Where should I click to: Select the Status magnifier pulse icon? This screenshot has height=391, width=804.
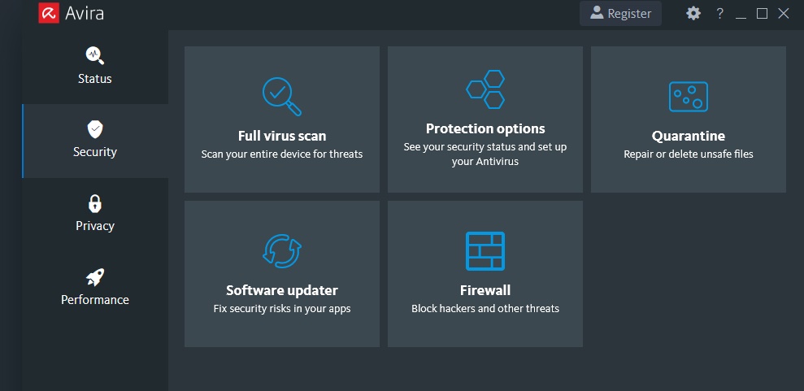[x=95, y=55]
